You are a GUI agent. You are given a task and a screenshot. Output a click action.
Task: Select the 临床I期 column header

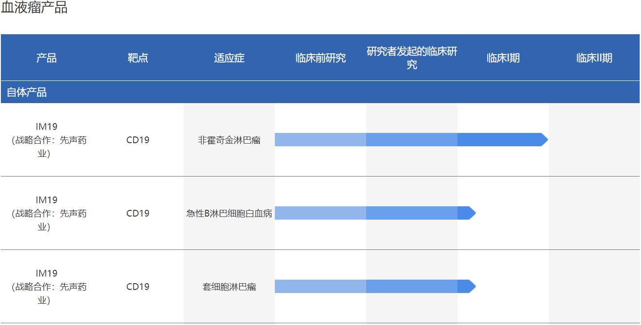[502, 58]
